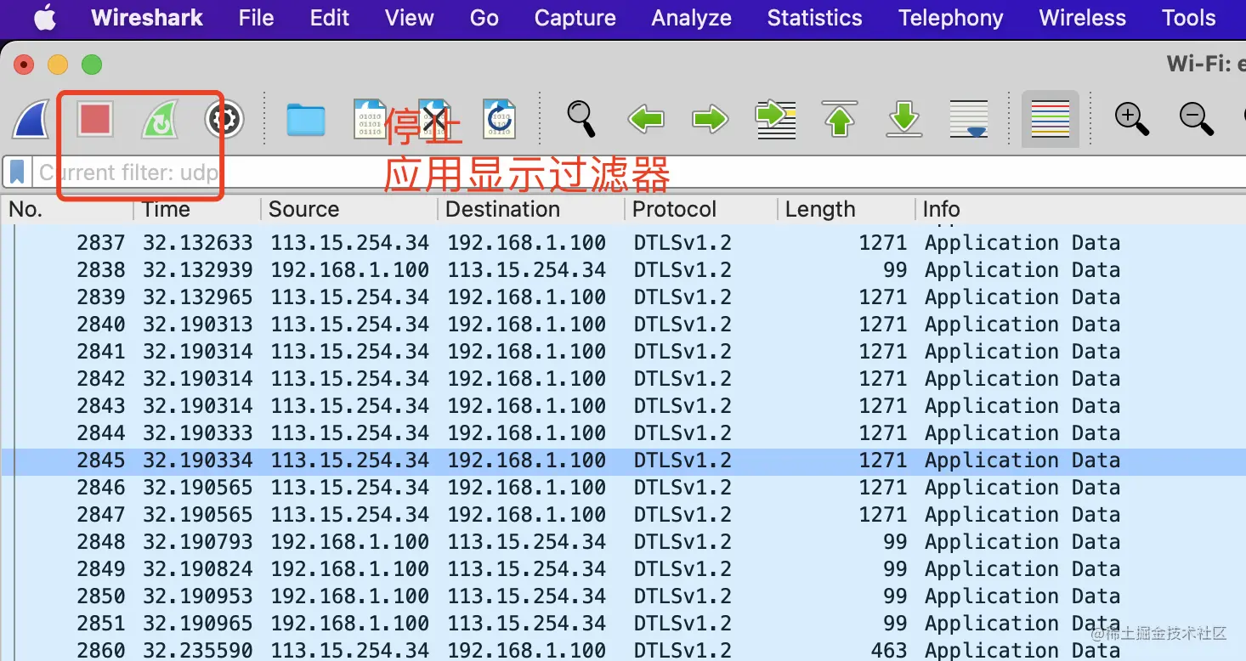Open display filter bookmark menu
Viewport: 1246px width, 661px height.
click(x=17, y=172)
